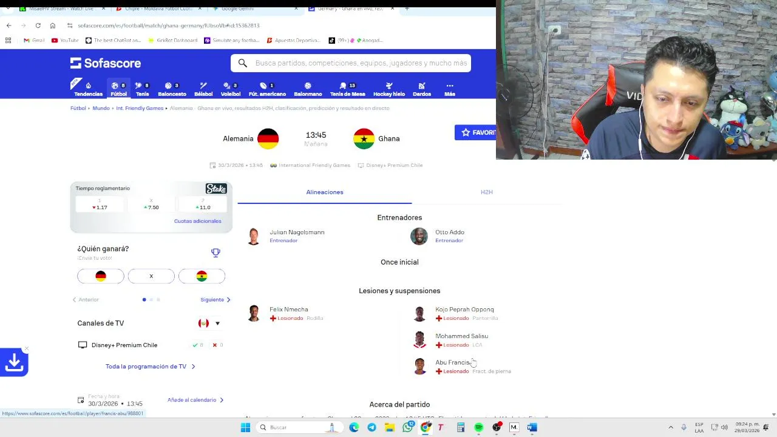Go to Siguiente poll slide
This screenshot has width=777, height=437.
pos(215,299)
